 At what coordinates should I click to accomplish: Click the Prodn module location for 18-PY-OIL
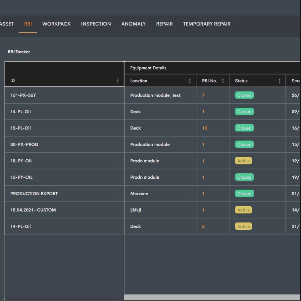click(x=145, y=161)
